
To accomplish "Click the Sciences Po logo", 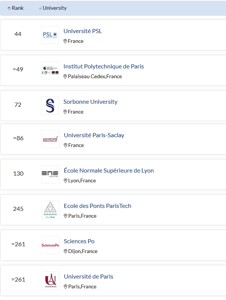I will (x=50, y=245).
